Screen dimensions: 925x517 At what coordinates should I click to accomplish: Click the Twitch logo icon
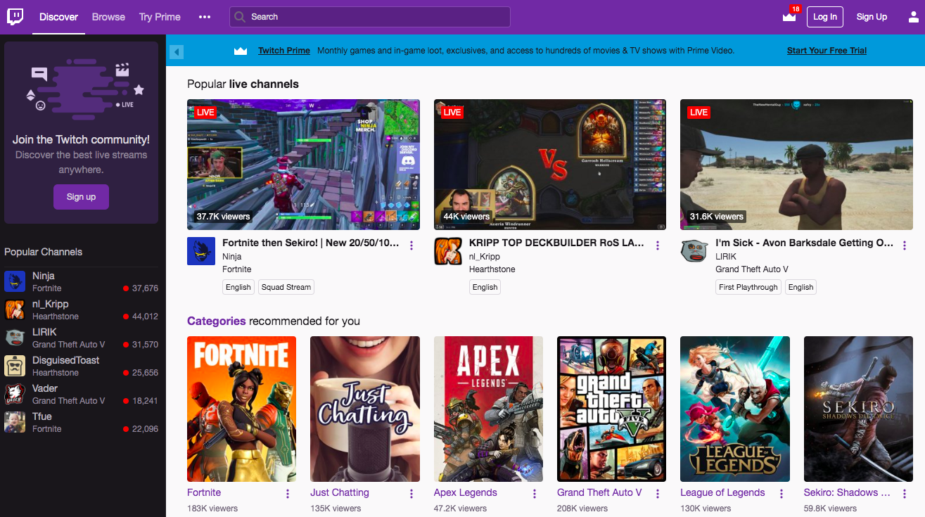click(x=15, y=17)
